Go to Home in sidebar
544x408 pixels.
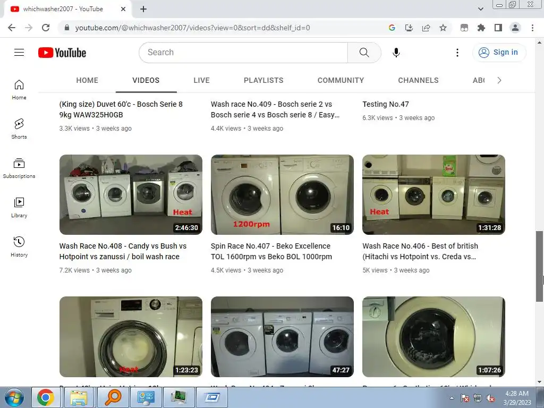(19, 89)
